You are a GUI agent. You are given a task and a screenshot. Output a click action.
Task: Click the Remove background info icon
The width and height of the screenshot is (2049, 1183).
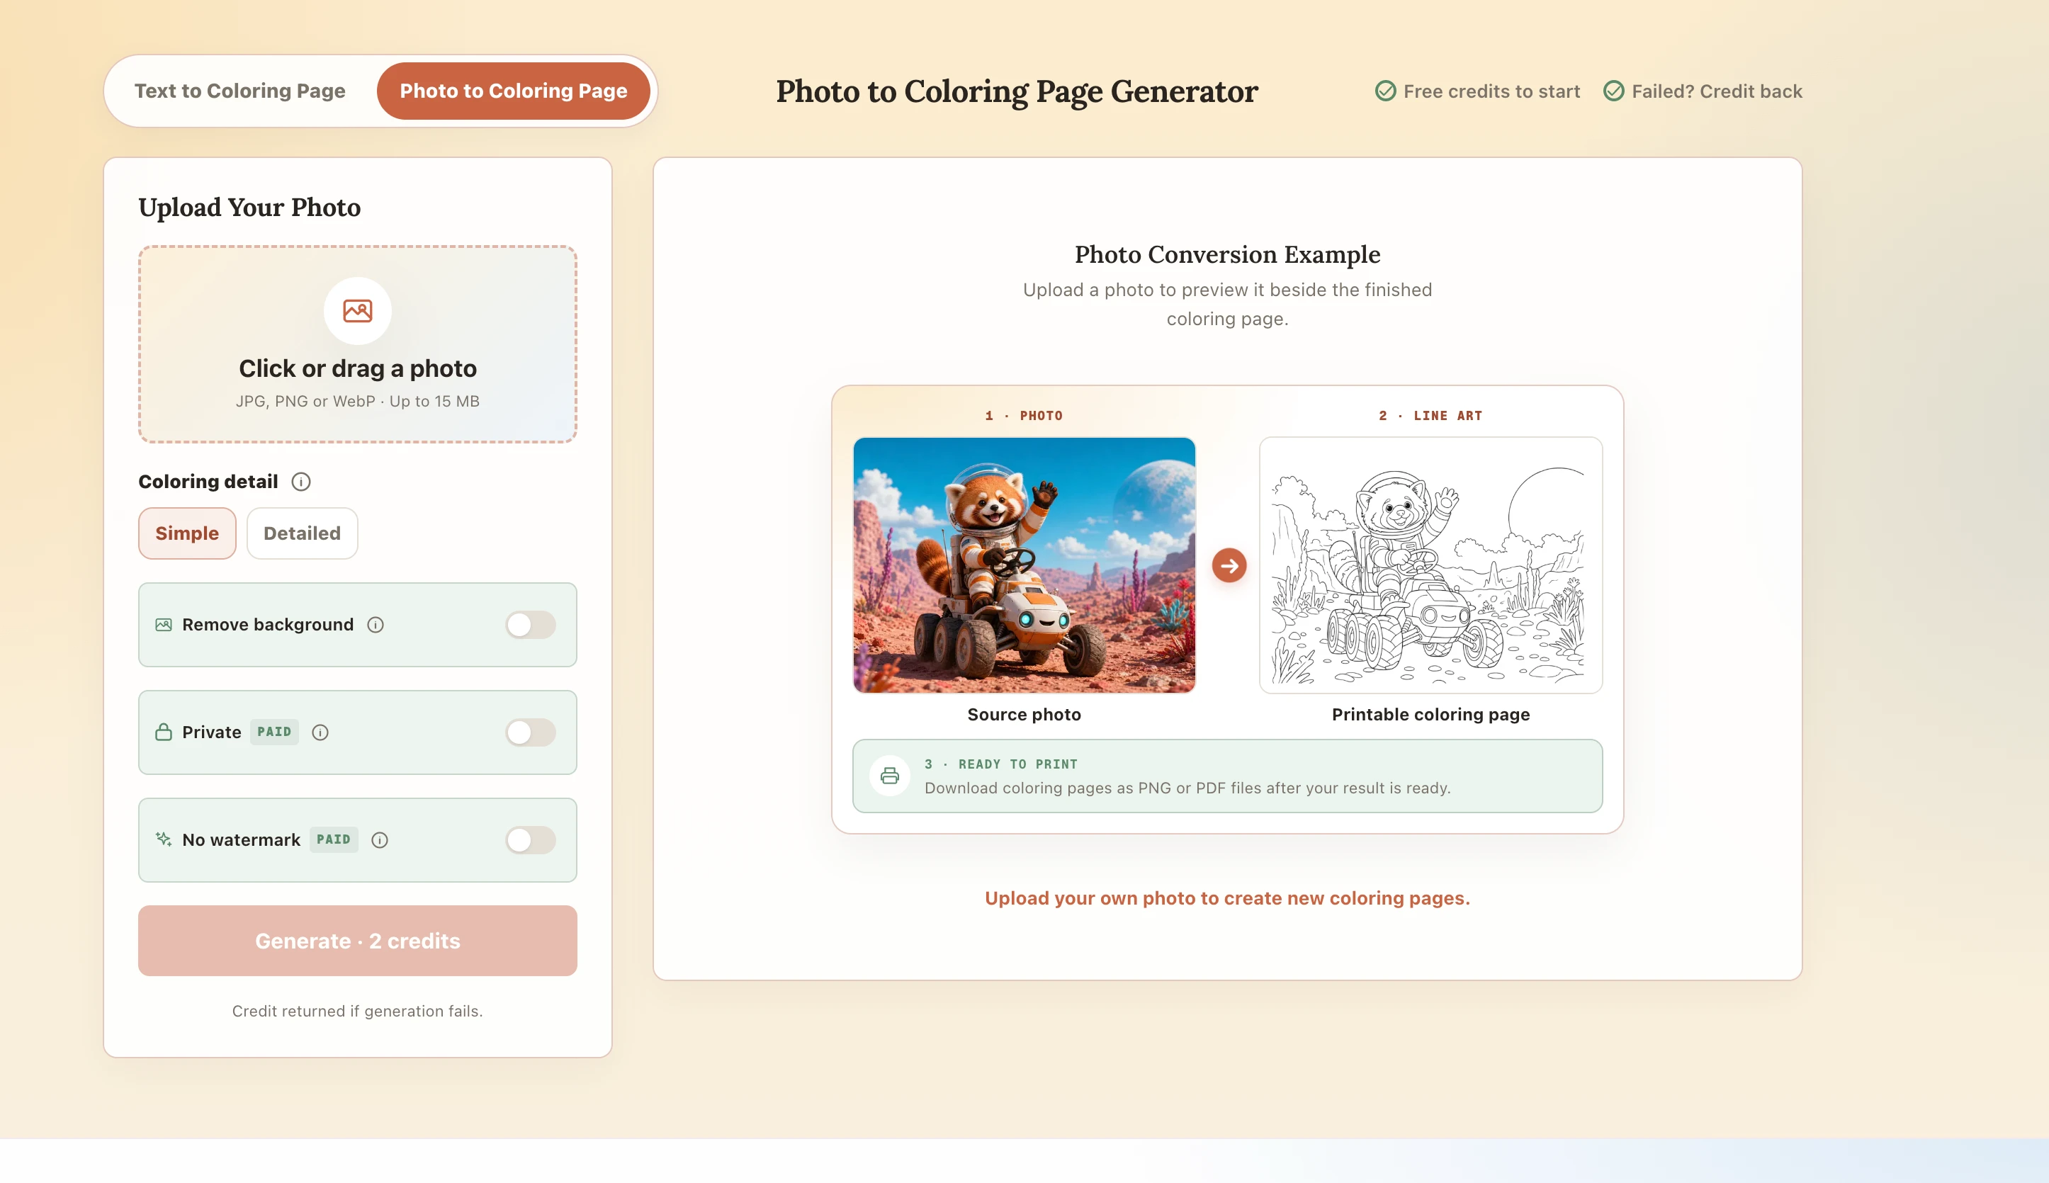click(376, 625)
